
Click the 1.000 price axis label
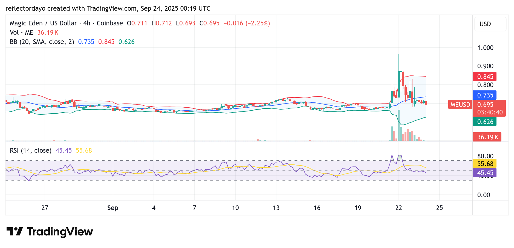tap(485, 48)
